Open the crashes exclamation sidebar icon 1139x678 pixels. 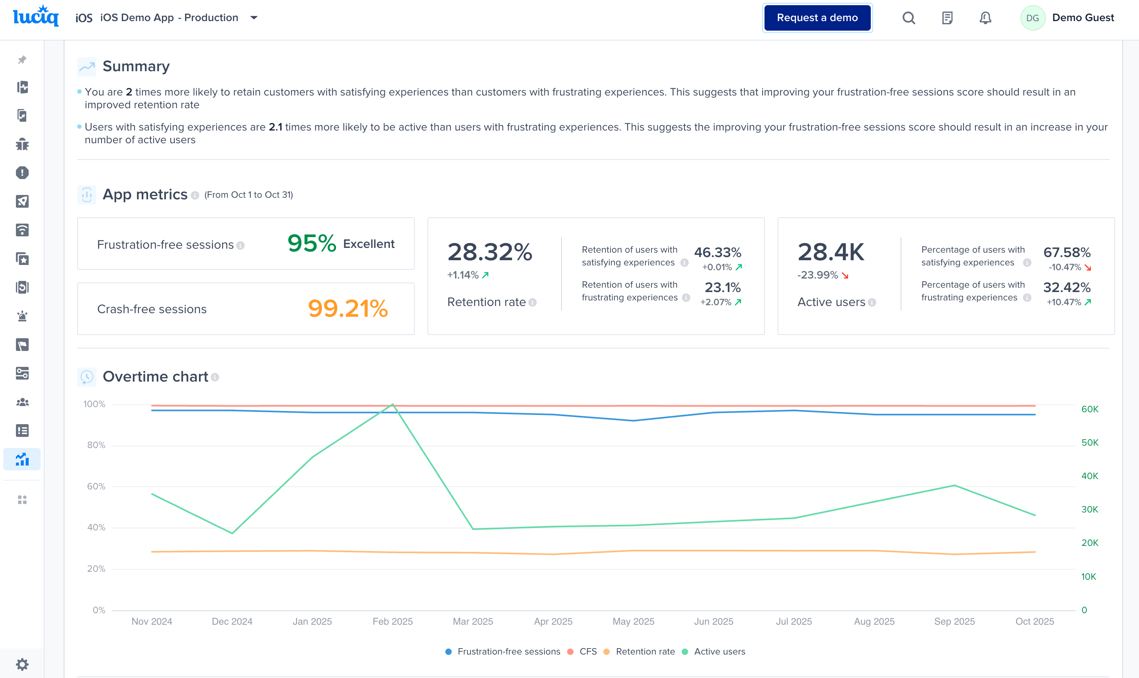(x=22, y=173)
